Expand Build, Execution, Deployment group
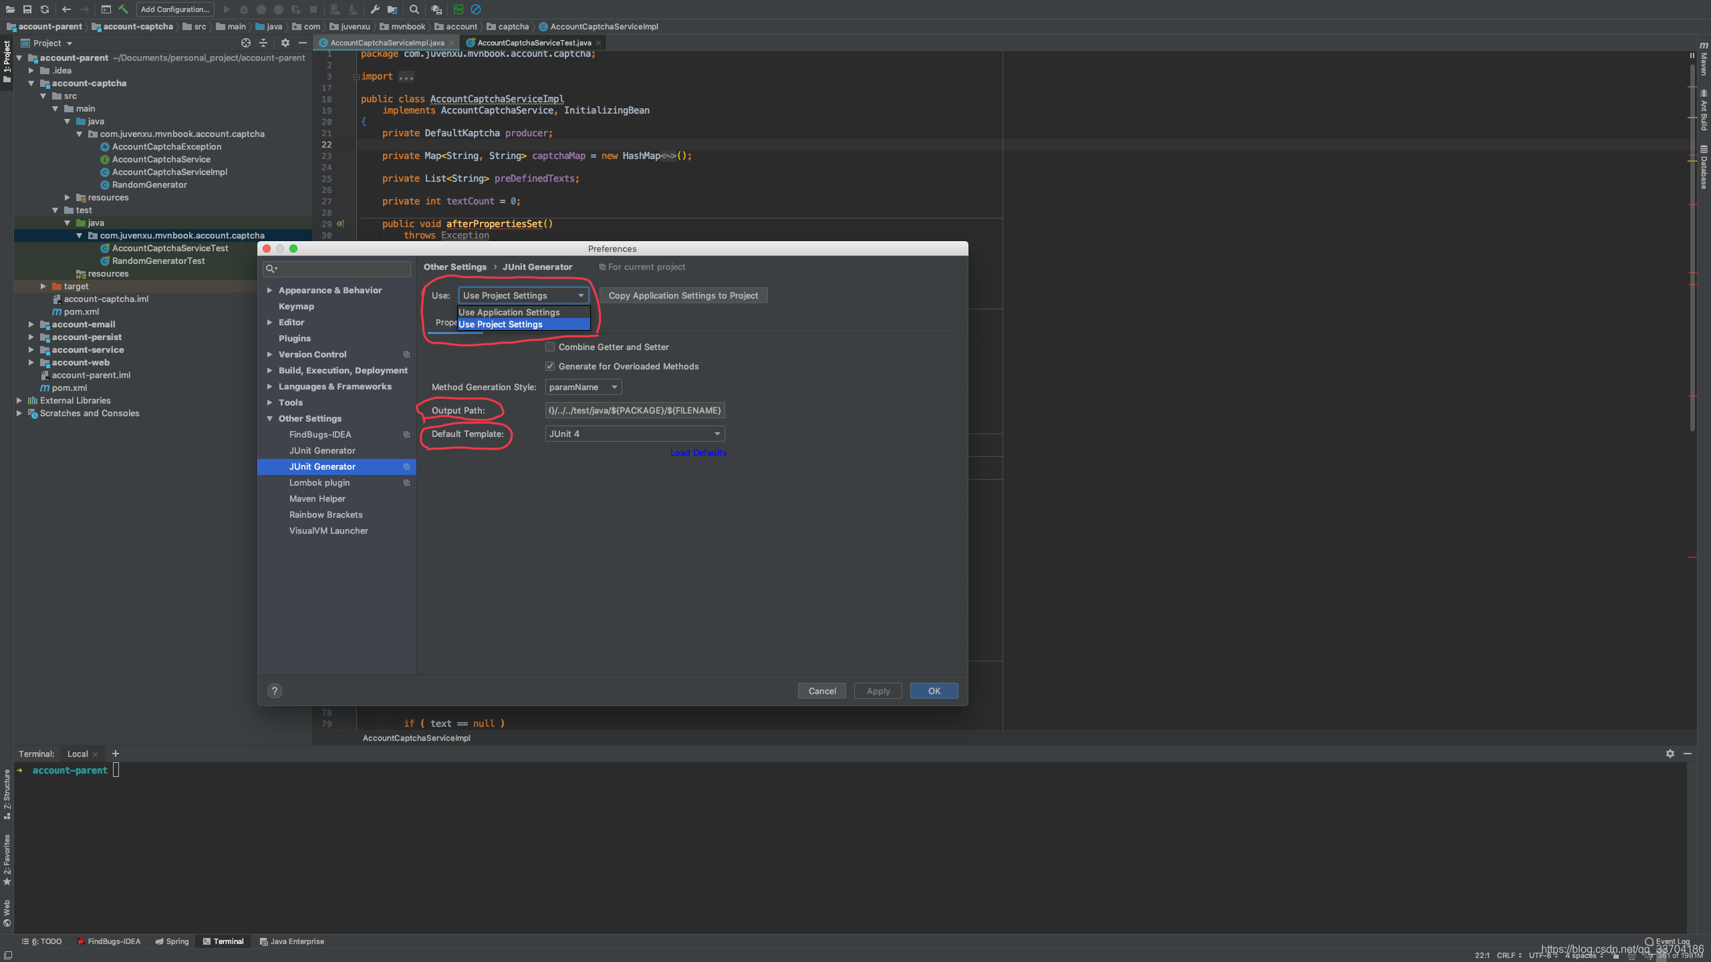Viewport: 1711px width, 962px height. pos(269,370)
